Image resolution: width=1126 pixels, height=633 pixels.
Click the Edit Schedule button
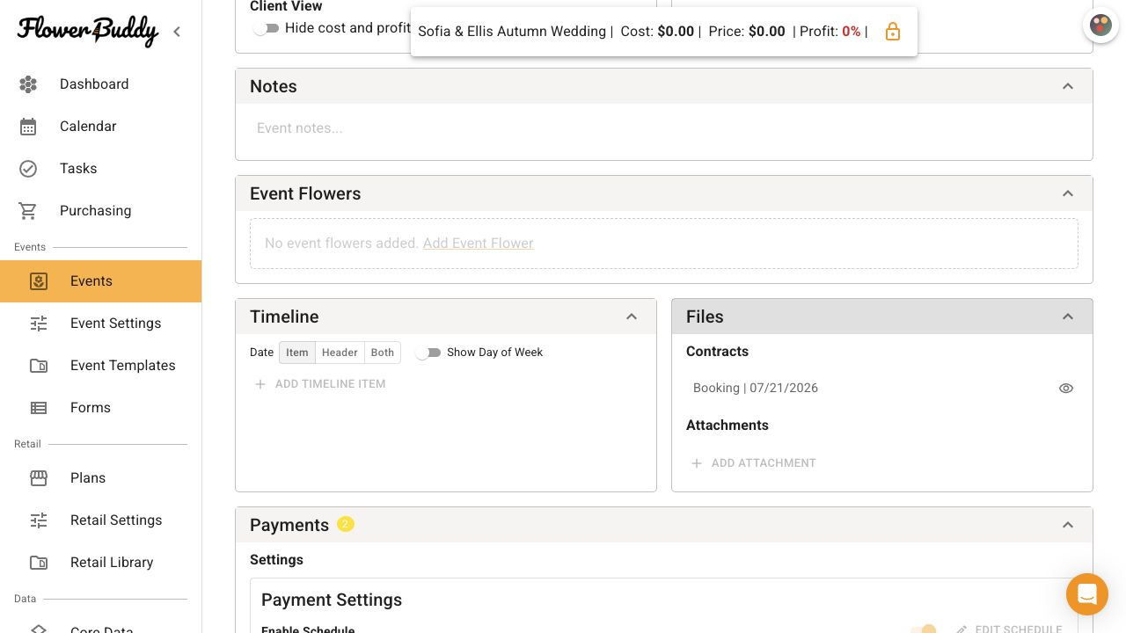pyautogui.click(x=1009, y=629)
